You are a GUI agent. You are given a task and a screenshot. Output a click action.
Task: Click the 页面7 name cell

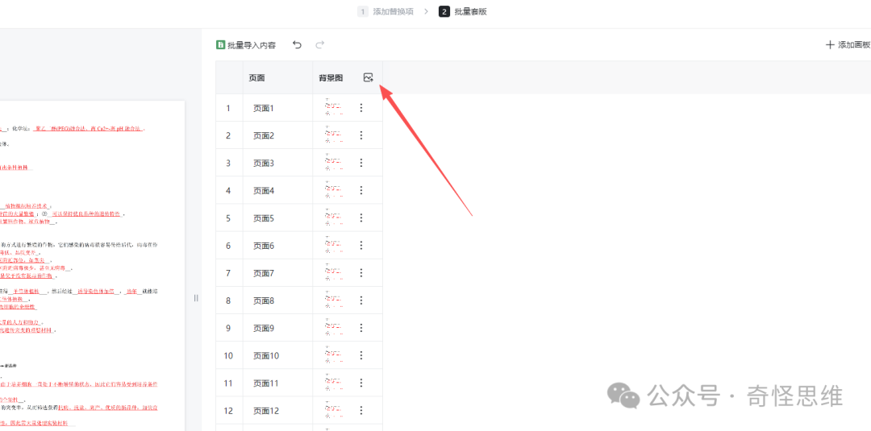coord(277,273)
